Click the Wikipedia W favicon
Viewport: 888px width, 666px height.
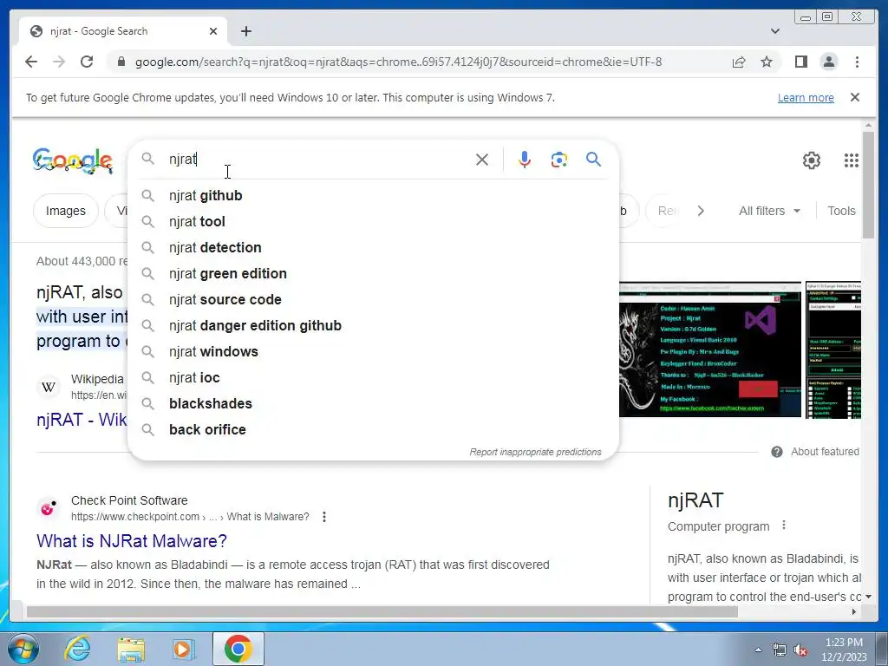pyautogui.click(x=49, y=388)
